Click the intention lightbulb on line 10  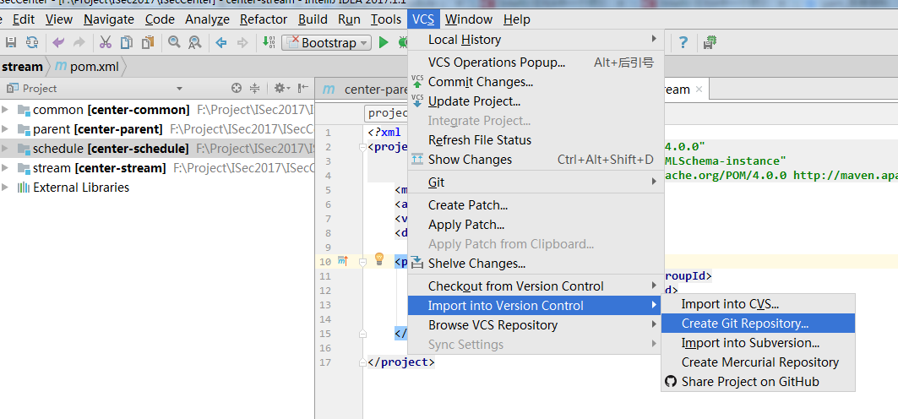tap(378, 259)
